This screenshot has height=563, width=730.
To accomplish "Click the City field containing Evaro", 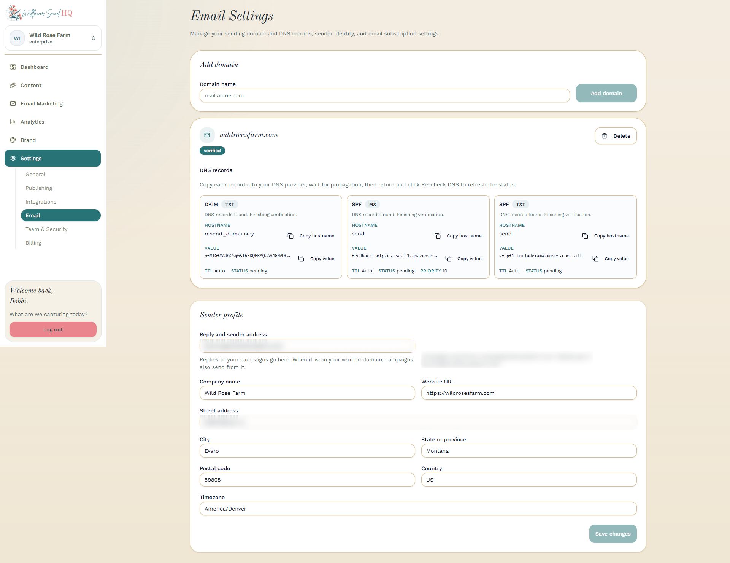I will coord(307,451).
